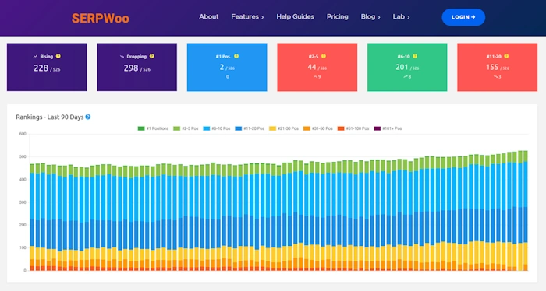Click the help icon on the #11-20 card
546x291 pixels.
tap(506, 56)
